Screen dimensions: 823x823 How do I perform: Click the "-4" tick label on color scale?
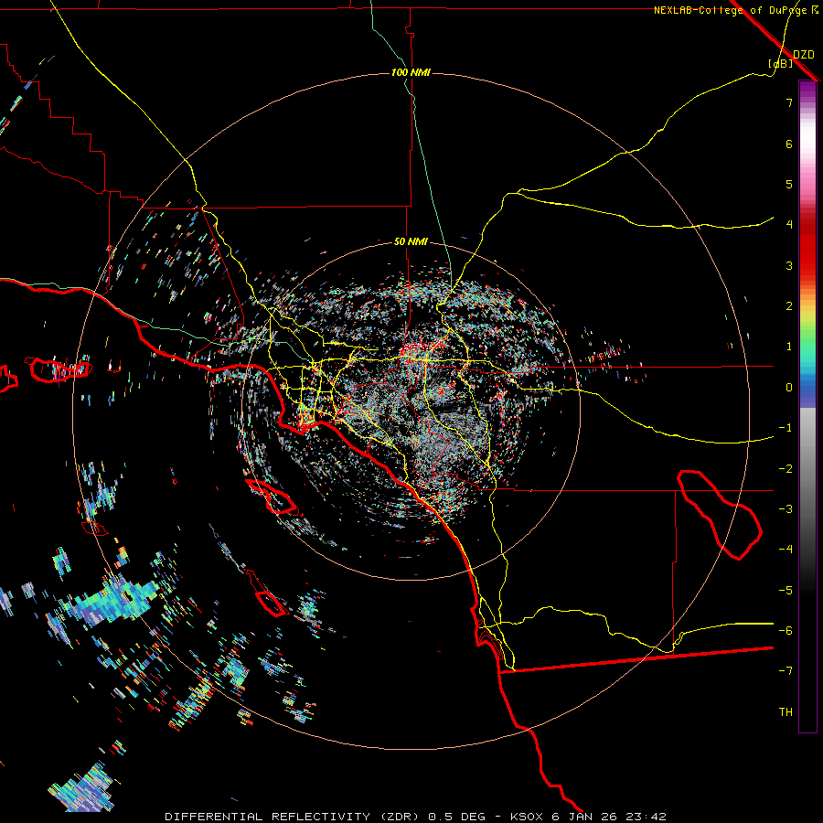[786, 550]
